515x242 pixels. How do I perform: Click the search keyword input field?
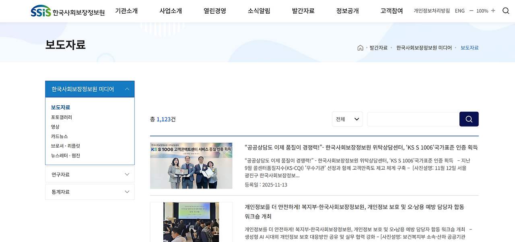[x=413, y=119]
